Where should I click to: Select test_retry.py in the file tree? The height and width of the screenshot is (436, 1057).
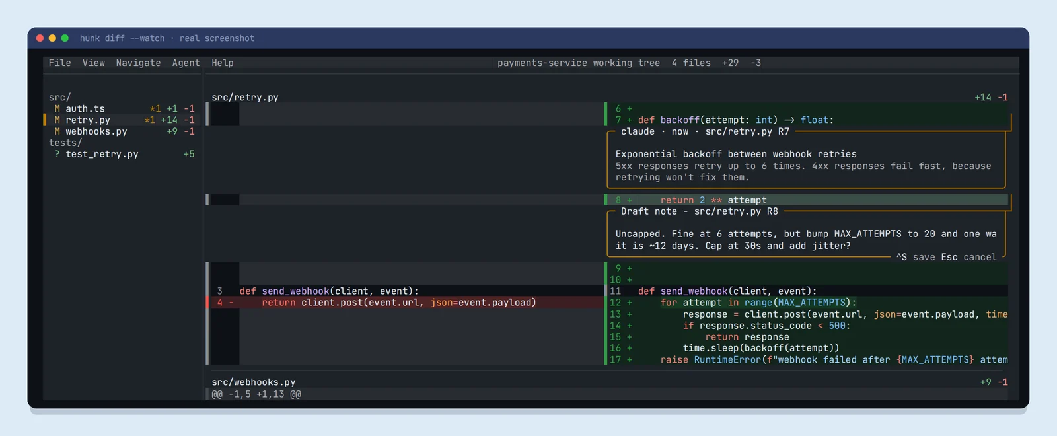(102, 154)
